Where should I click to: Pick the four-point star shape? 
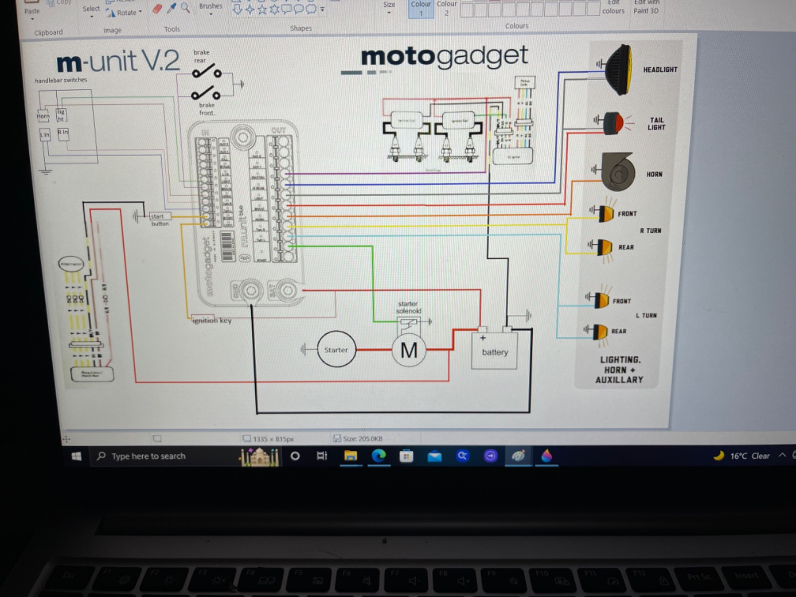point(250,9)
